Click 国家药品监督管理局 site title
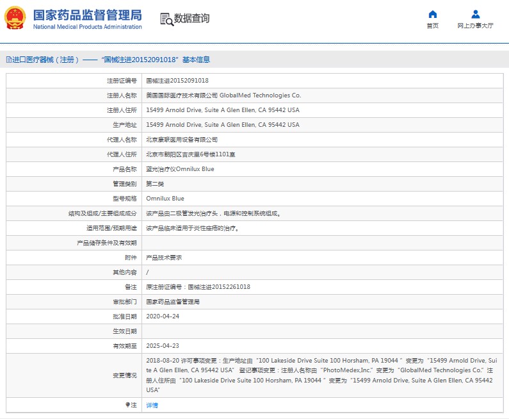 click(88, 15)
